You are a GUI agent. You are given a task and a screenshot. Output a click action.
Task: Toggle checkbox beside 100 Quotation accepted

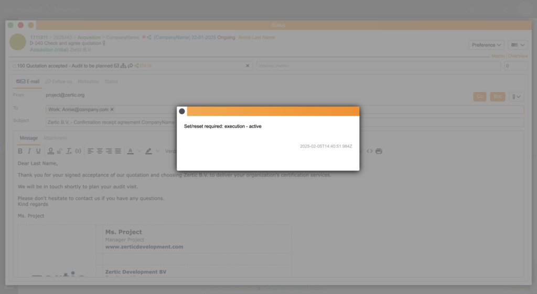coord(14,66)
